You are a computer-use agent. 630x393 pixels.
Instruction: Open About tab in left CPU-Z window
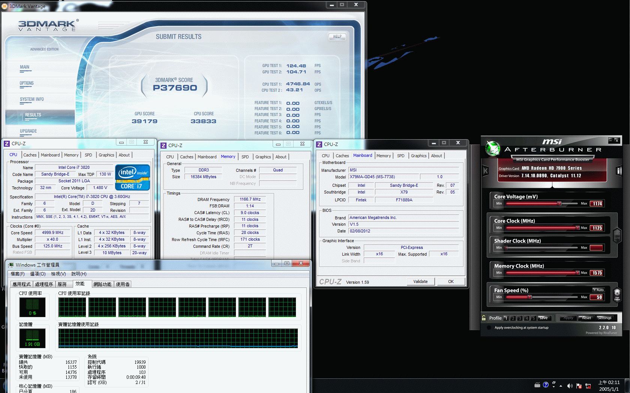click(124, 155)
